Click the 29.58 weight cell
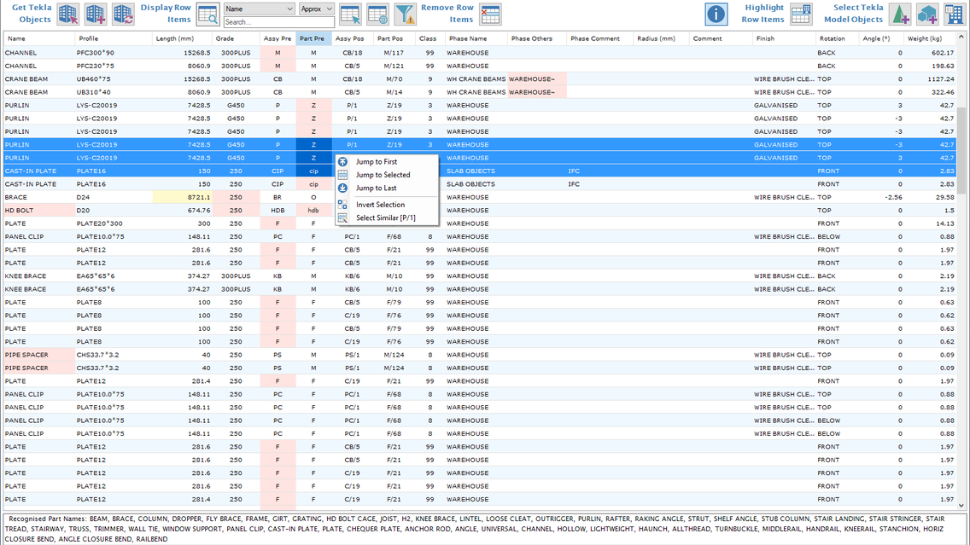Screen dimensions: 970x545 point(930,197)
